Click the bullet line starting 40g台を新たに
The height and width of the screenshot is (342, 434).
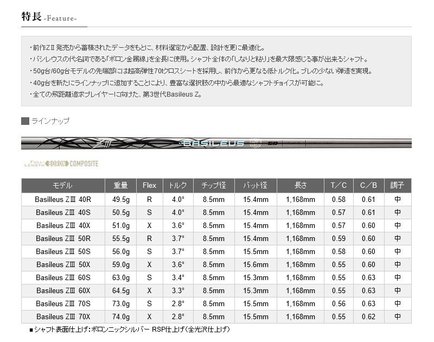pos(177,83)
